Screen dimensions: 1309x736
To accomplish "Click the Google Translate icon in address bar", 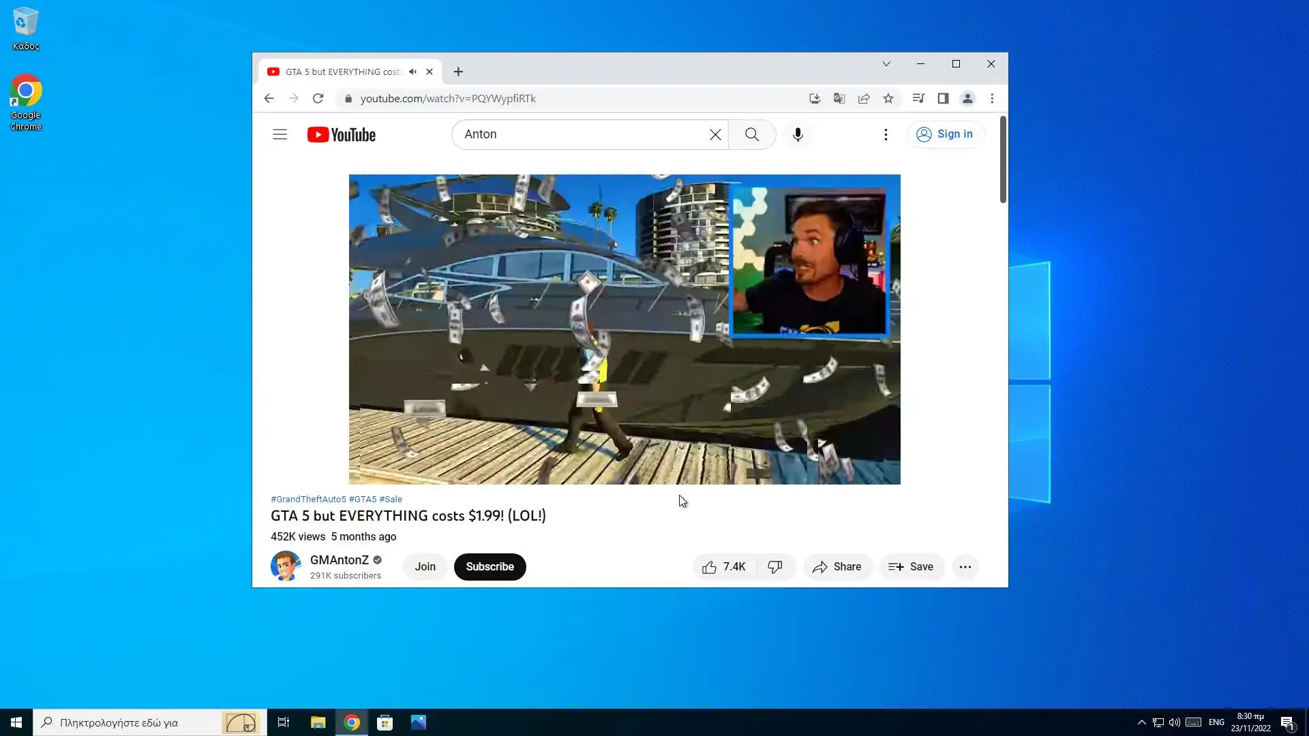I will (x=839, y=98).
